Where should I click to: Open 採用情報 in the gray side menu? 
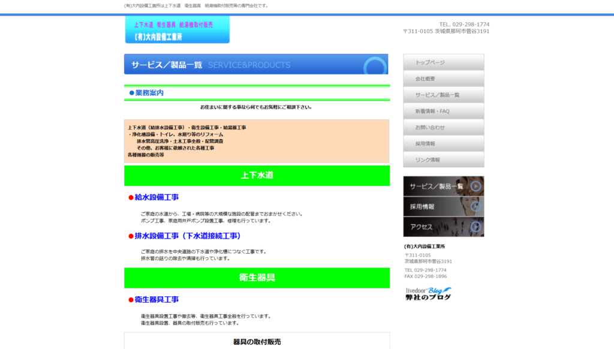444,144
